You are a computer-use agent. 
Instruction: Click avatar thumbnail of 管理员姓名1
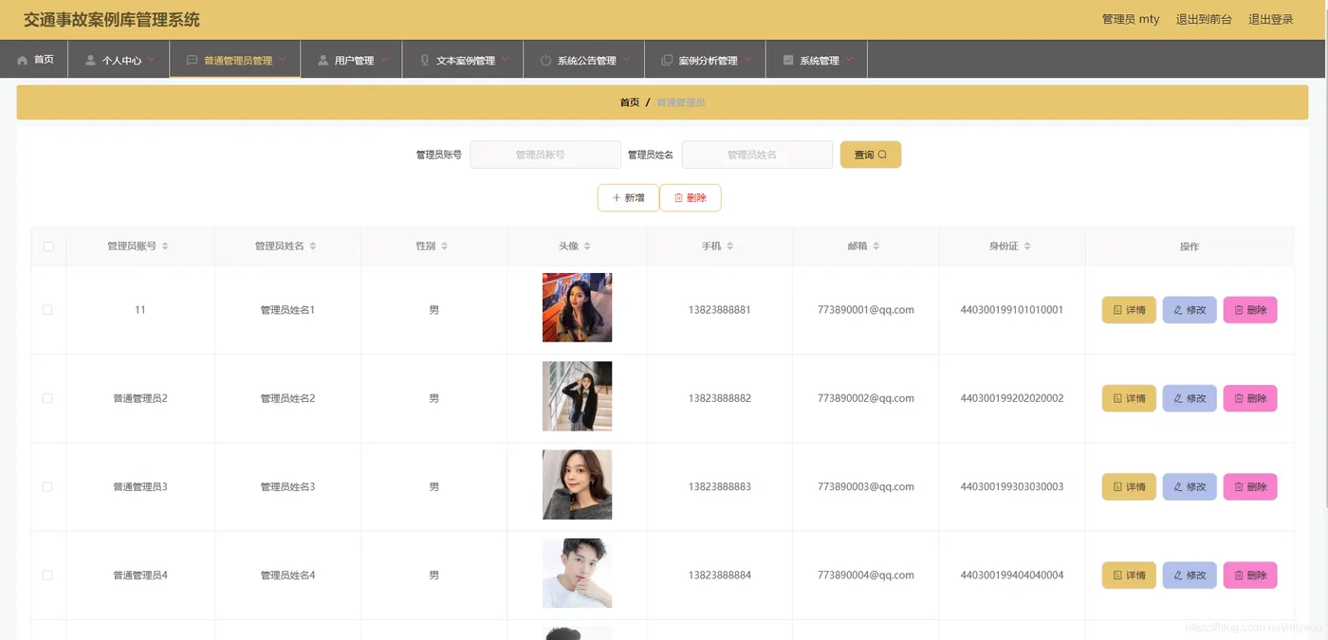pos(577,307)
